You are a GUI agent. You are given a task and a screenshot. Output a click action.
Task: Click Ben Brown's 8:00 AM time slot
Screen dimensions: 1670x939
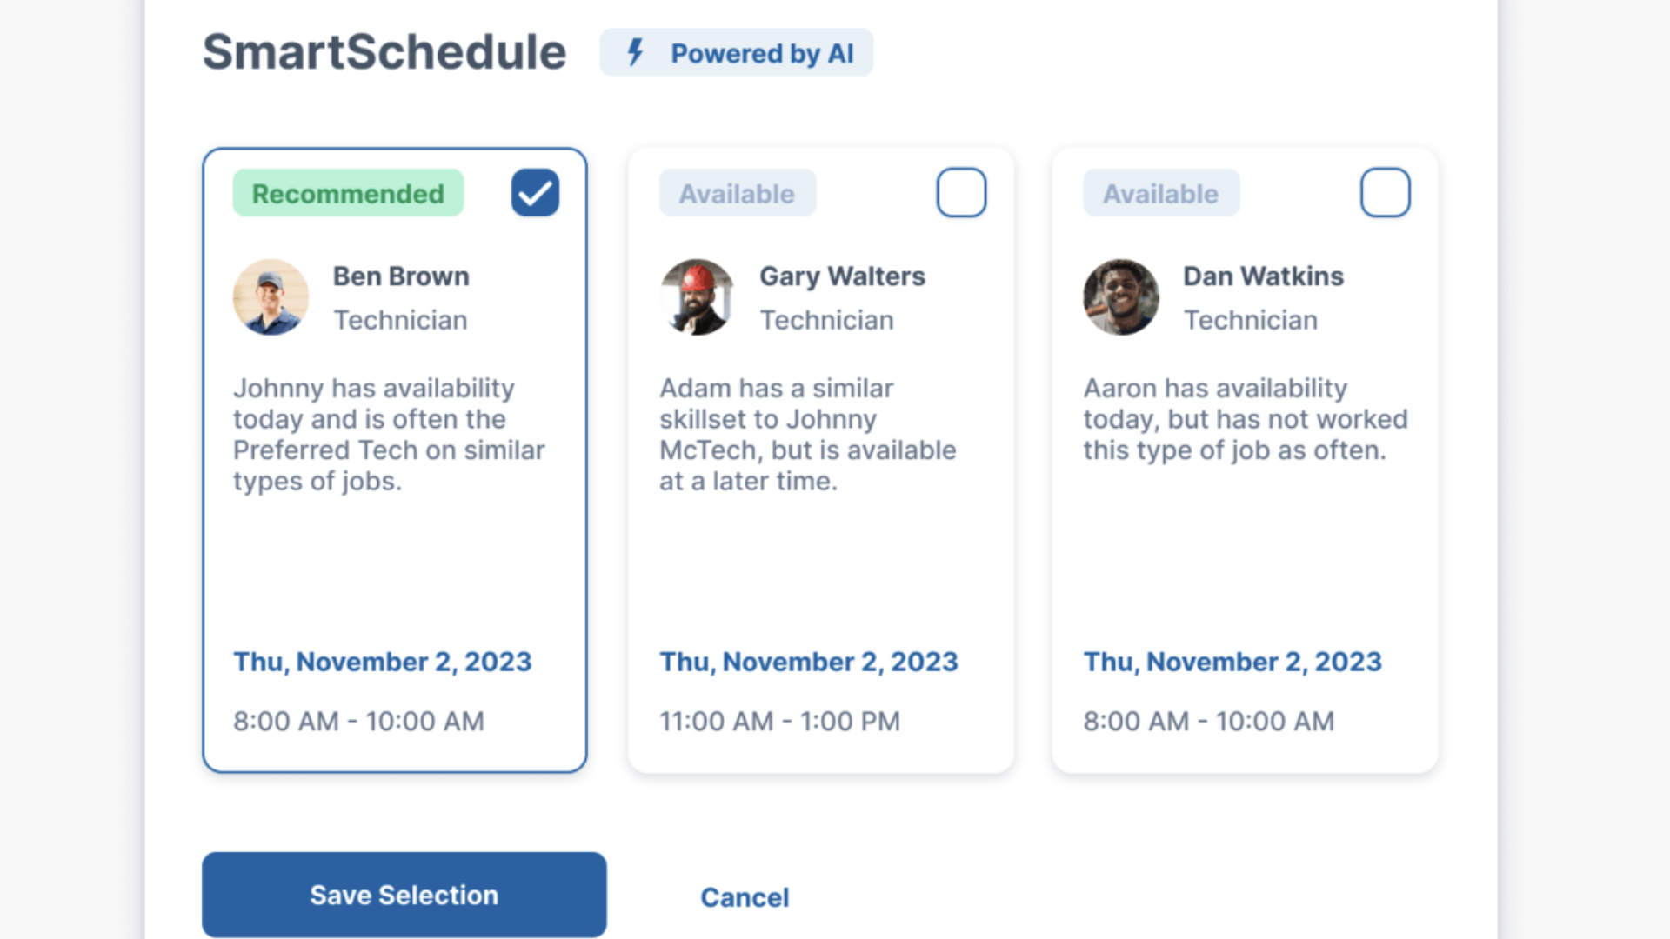point(357,721)
